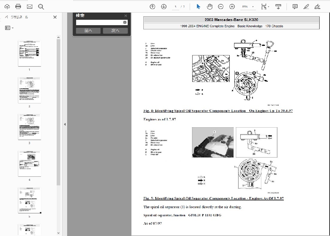330x236 pixels.
Task: Select the page 4 thumbnail
Action: tap(29, 164)
